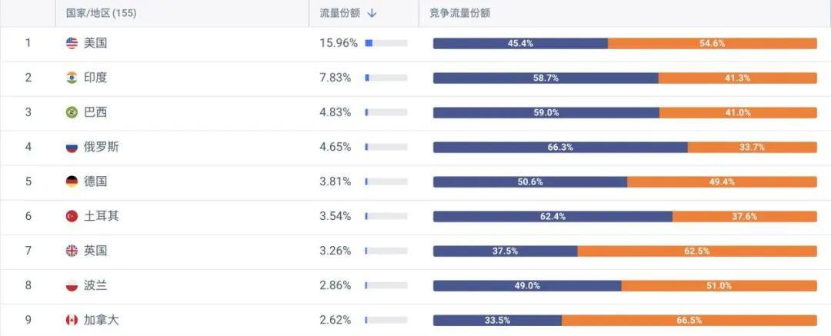The width and height of the screenshot is (831, 336).
Task: Click the Germany flag icon
Action: pos(72,181)
